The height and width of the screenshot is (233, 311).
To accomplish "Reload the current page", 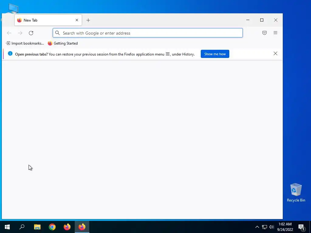I will click(31, 33).
